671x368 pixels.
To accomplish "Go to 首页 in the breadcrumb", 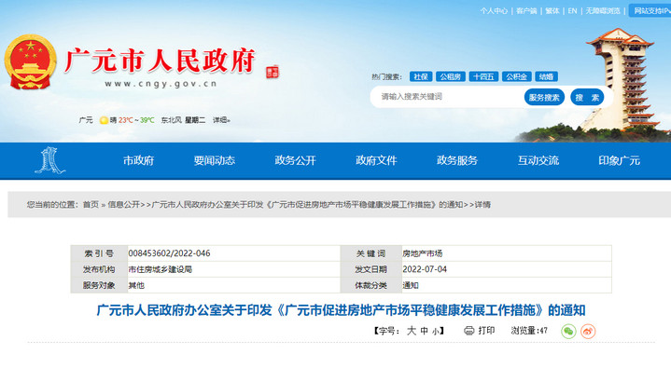I will [91, 205].
